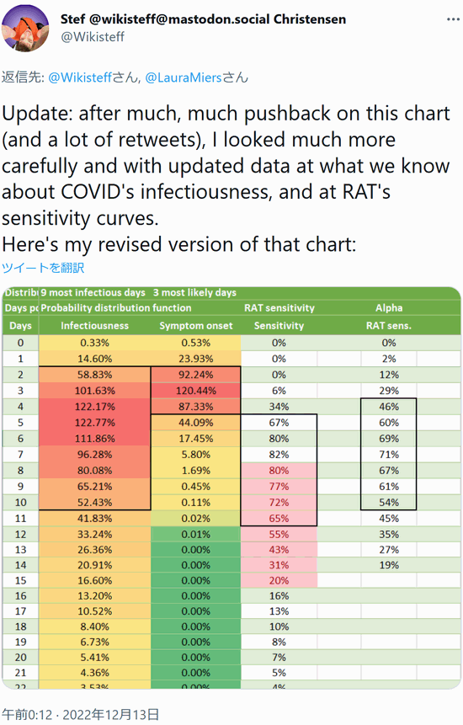
Task: Click the ツイートを翻訳 translate link
Action: (x=43, y=268)
